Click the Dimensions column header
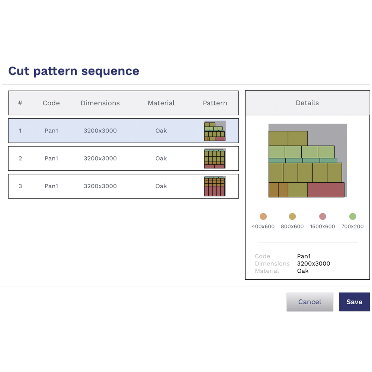 tap(100, 103)
